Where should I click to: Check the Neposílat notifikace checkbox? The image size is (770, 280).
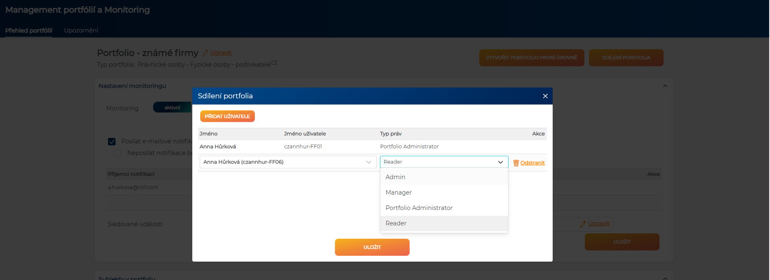point(118,153)
